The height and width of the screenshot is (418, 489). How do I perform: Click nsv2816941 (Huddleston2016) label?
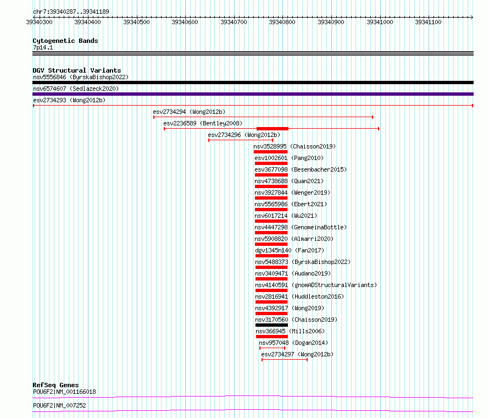(299, 296)
